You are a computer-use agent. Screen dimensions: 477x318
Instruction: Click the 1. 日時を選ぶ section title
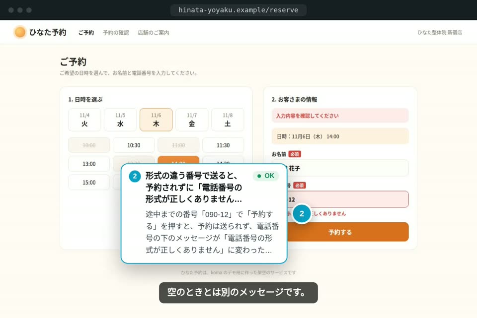point(85,99)
